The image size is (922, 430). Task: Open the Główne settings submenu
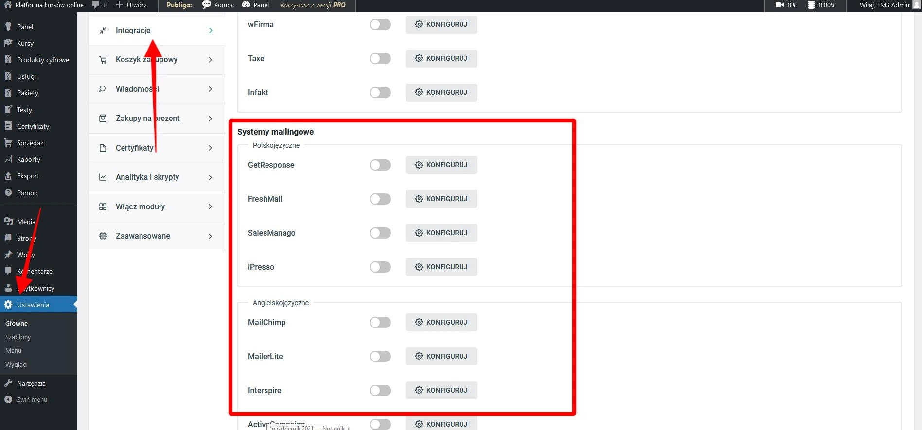pyautogui.click(x=17, y=323)
